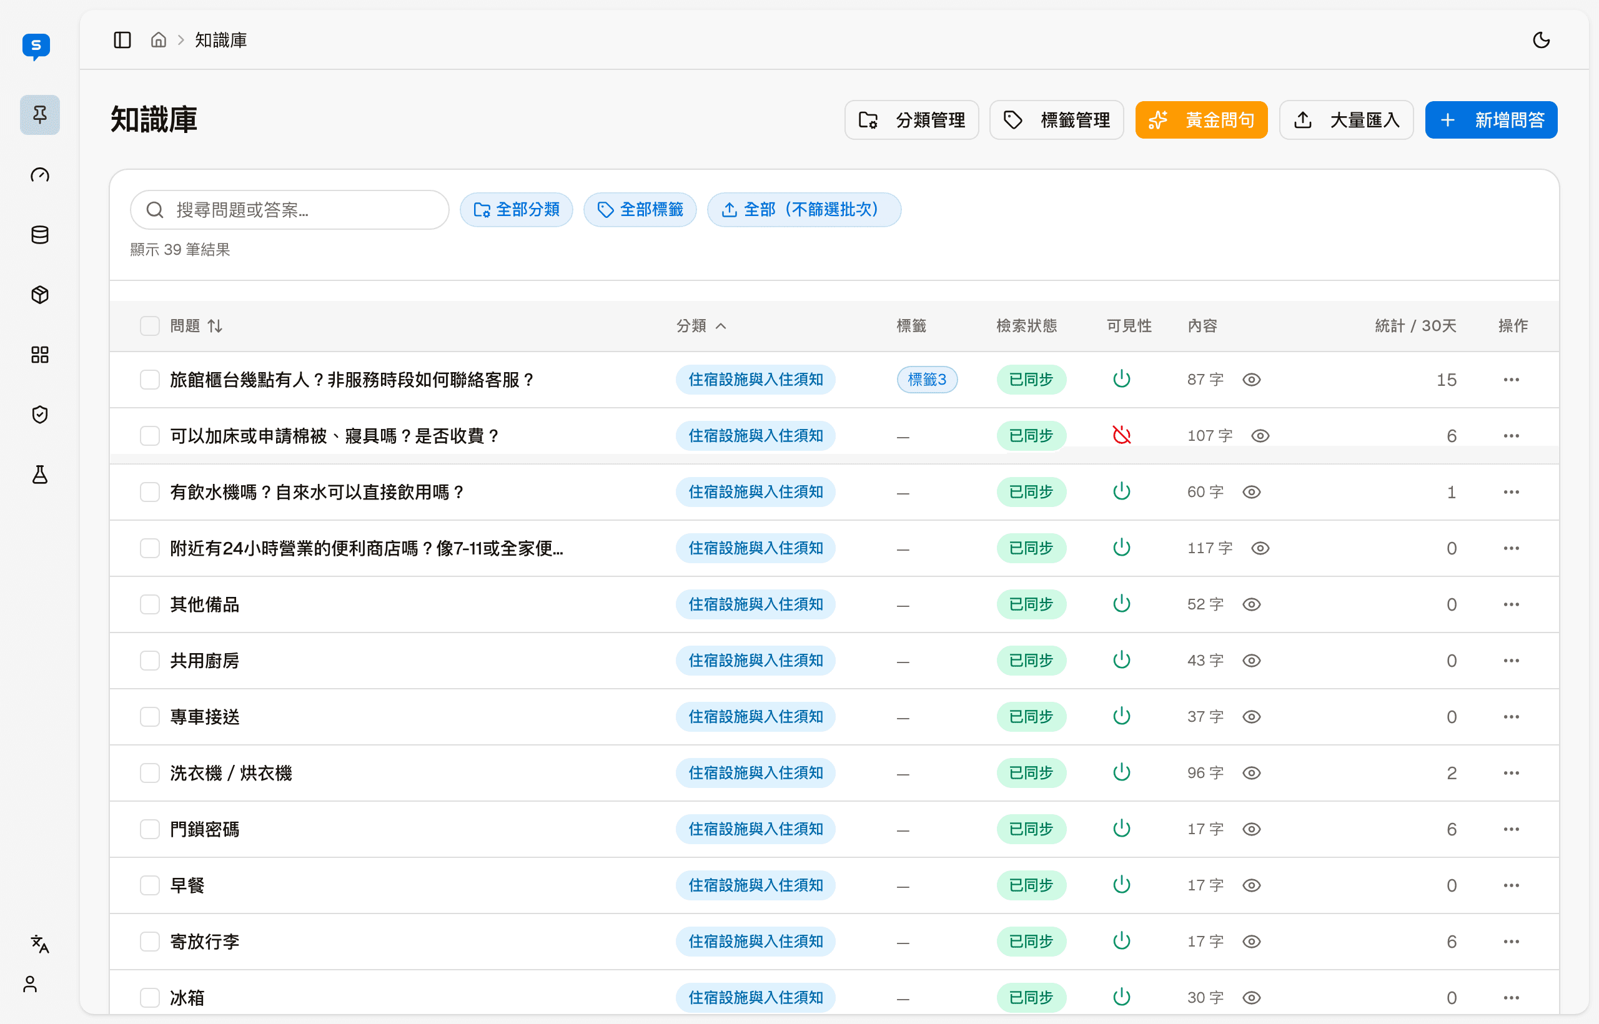Viewport: 1599px width, 1024px height.
Task: Open the 全部標籤 tag filter
Action: pos(640,210)
